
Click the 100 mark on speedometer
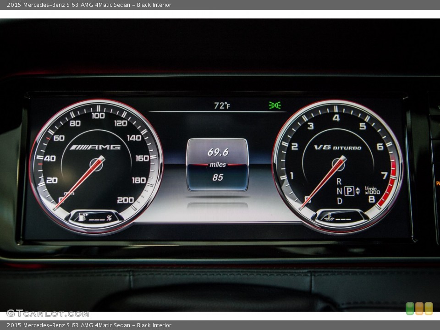(x=98, y=115)
